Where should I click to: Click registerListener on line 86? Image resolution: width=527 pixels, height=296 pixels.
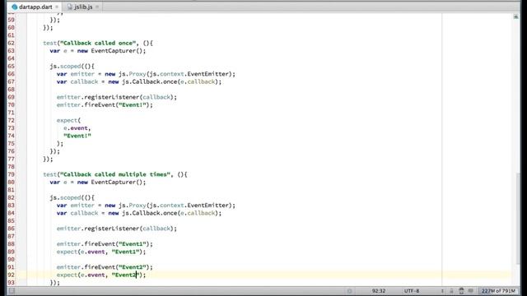[112, 229]
